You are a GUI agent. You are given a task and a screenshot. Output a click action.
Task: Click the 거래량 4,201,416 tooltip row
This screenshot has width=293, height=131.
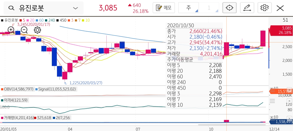click(195, 54)
